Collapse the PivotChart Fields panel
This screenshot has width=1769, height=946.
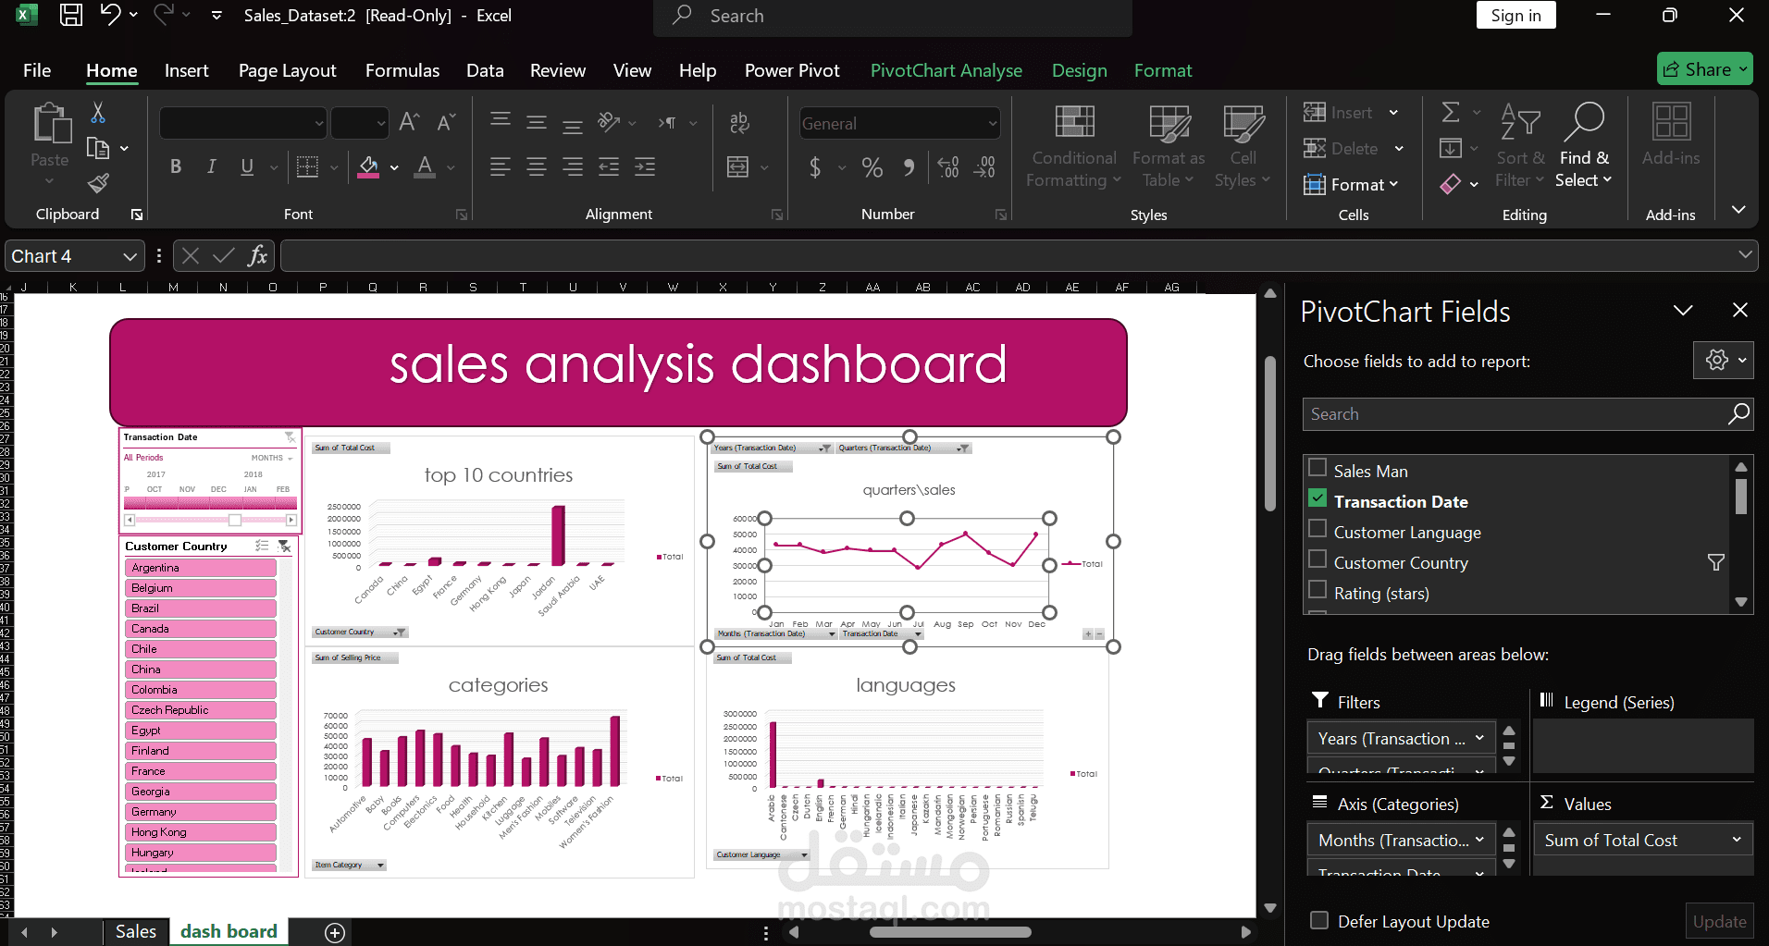coord(1683,310)
